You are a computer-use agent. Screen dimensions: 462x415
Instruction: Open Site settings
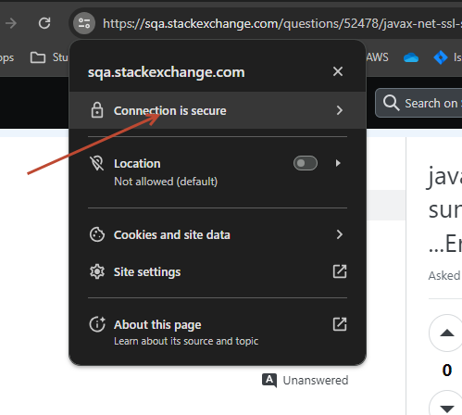click(x=218, y=271)
